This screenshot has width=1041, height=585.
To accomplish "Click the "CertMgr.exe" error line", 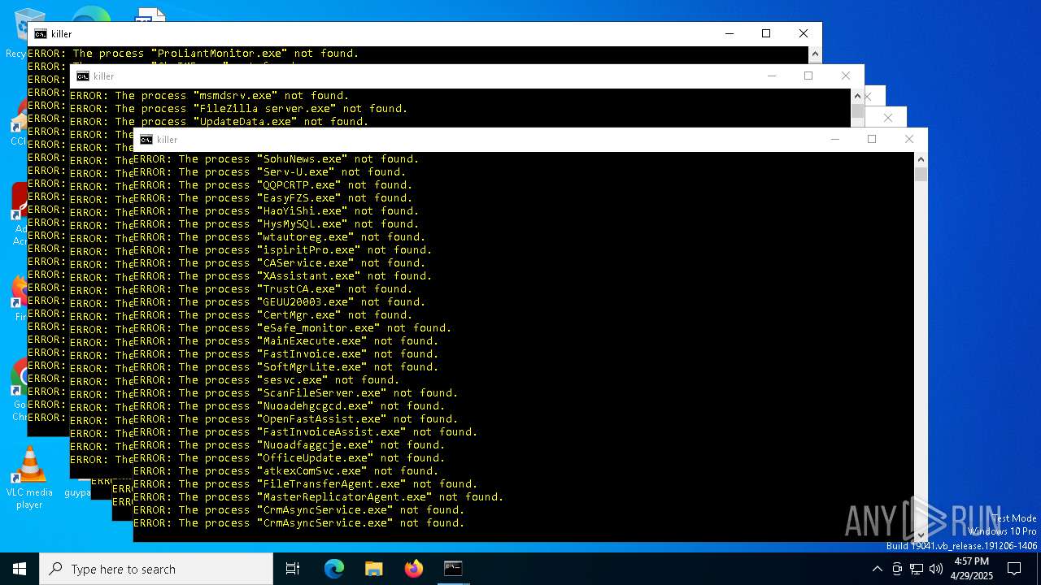I will click(273, 315).
